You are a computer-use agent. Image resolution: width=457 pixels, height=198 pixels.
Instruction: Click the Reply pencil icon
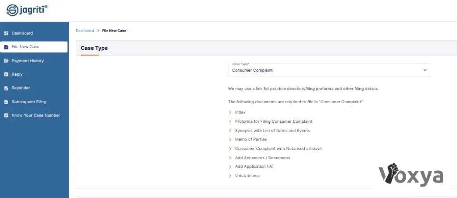pyautogui.click(x=6, y=74)
